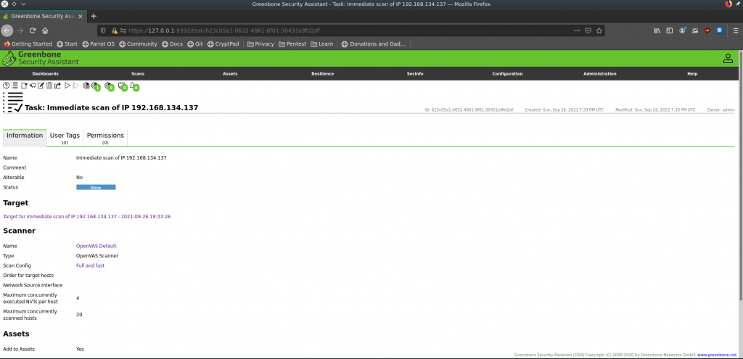Expand the Learn bookmarks folder
The width and height of the screenshot is (743, 359).
[x=321, y=44]
